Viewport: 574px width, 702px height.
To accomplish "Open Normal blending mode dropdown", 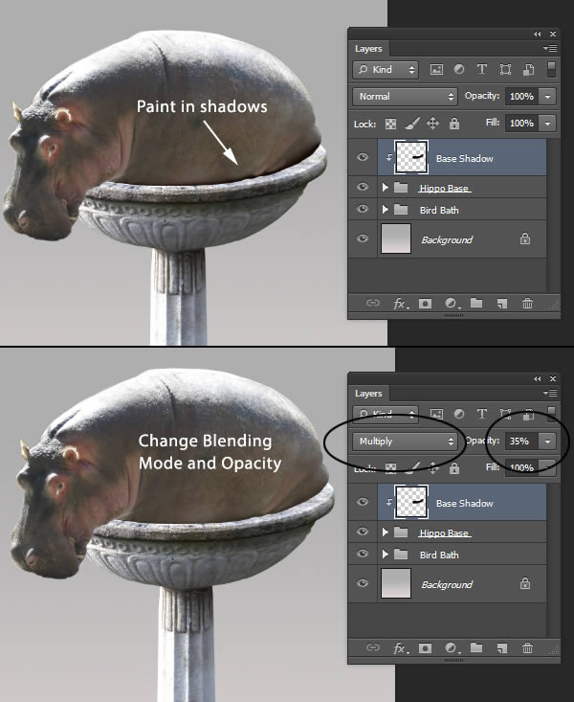I will [405, 97].
